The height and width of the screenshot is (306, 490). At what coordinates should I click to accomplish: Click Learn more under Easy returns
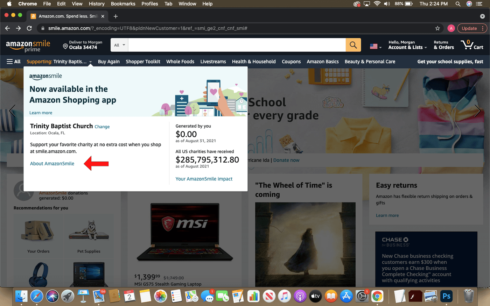(387, 215)
